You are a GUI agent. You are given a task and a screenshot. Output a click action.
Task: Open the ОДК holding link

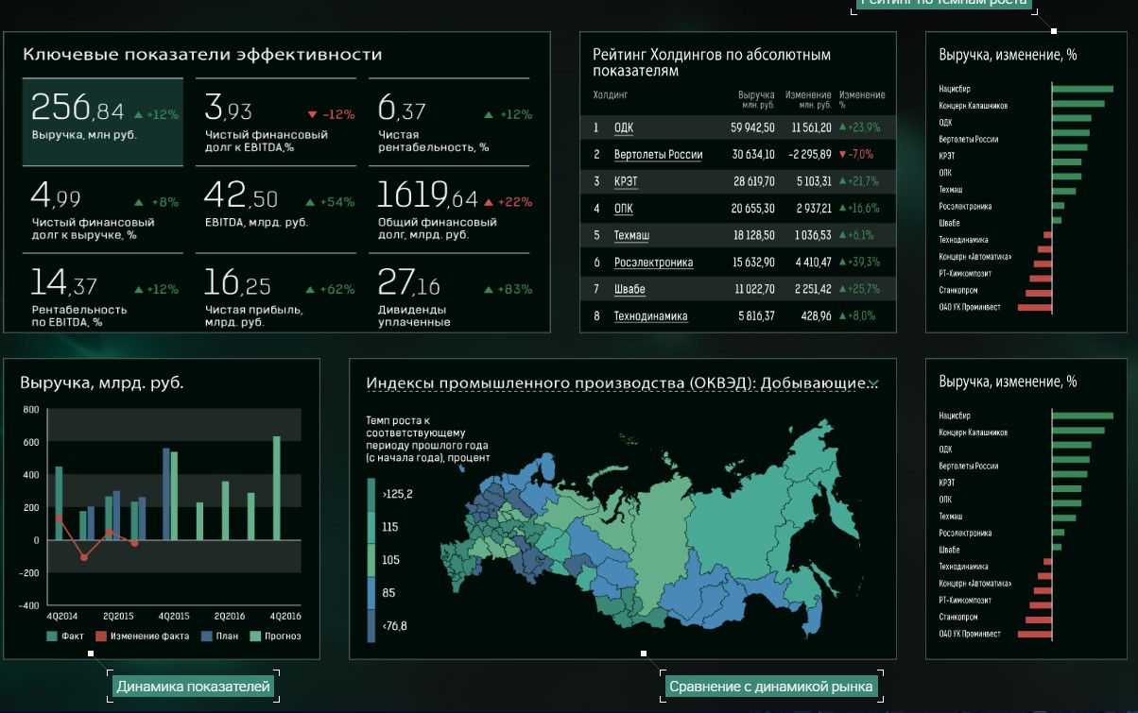coord(624,127)
